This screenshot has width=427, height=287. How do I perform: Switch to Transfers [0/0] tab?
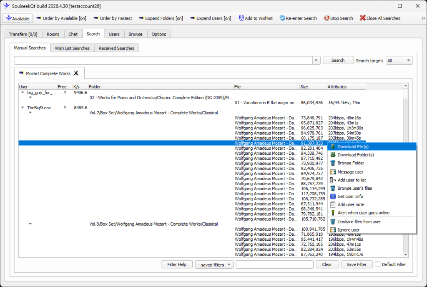(x=23, y=34)
